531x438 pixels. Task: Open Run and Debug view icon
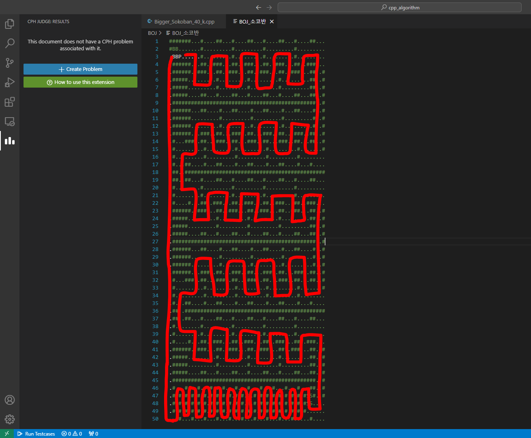pos(10,82)
